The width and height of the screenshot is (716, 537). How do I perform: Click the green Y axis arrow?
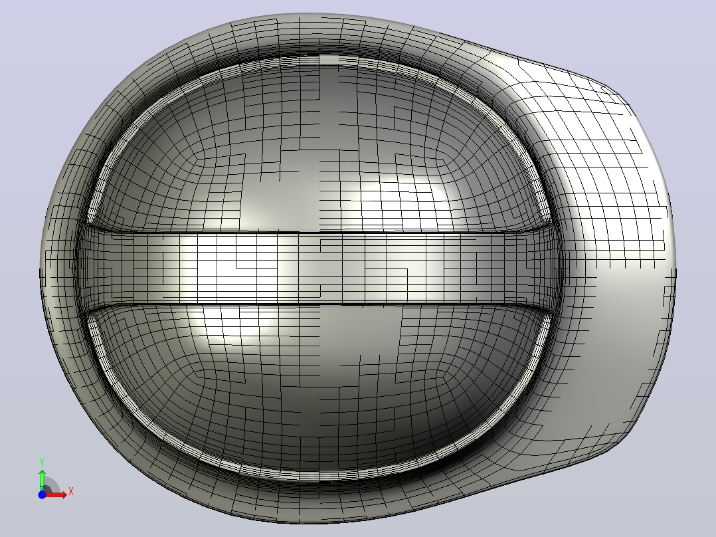(x=42, y=479)
